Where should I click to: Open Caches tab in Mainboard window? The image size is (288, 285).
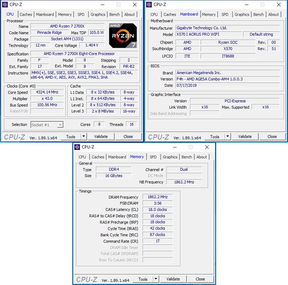coord(170,14)
